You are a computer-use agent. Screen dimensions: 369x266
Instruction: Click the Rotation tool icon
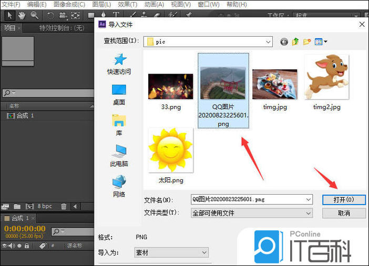[50, 15]
